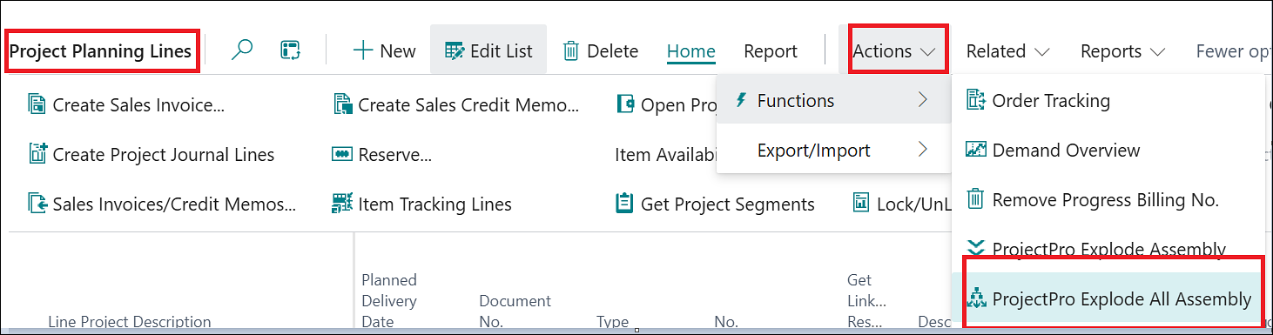Click ProjectPro Explode Assembly chevrons icon
1273x335 pixels.
976,249
